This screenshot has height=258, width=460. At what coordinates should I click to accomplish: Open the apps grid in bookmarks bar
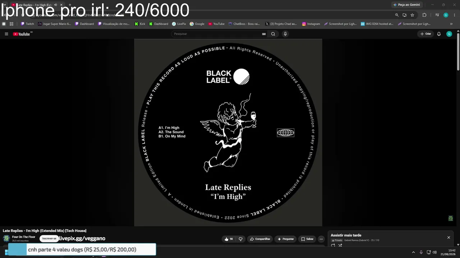[11, 24]
